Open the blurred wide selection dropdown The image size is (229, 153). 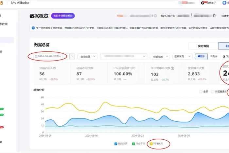click(x=124, y=56)
